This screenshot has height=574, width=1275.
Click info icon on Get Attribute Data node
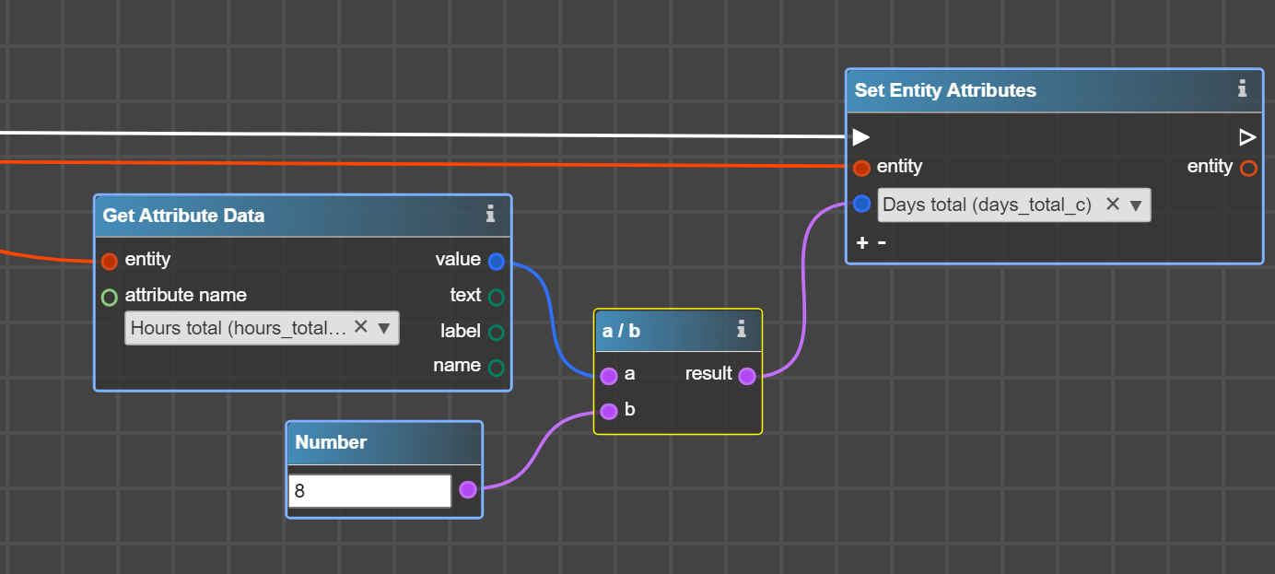pos(490,215)
